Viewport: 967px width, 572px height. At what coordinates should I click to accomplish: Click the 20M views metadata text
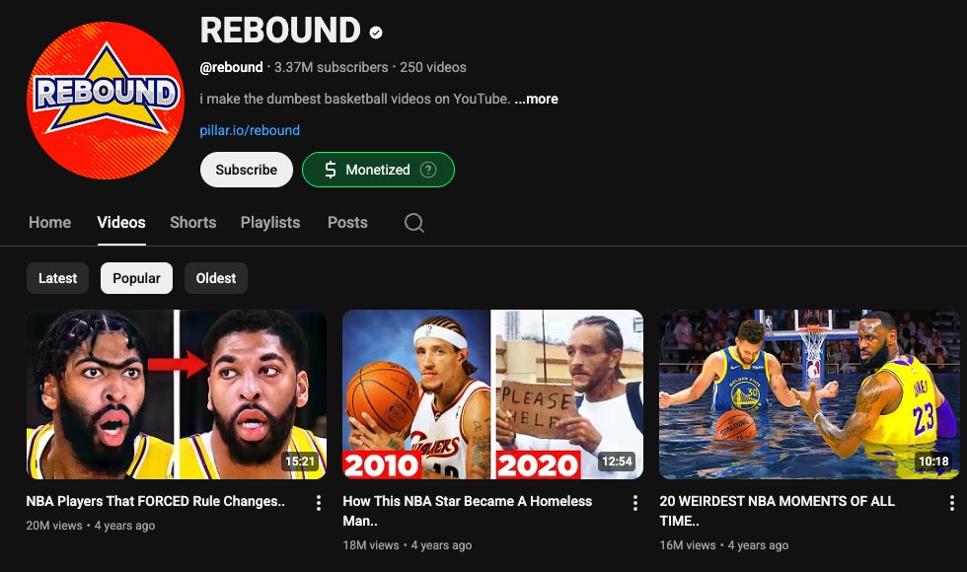coord(54,525)
